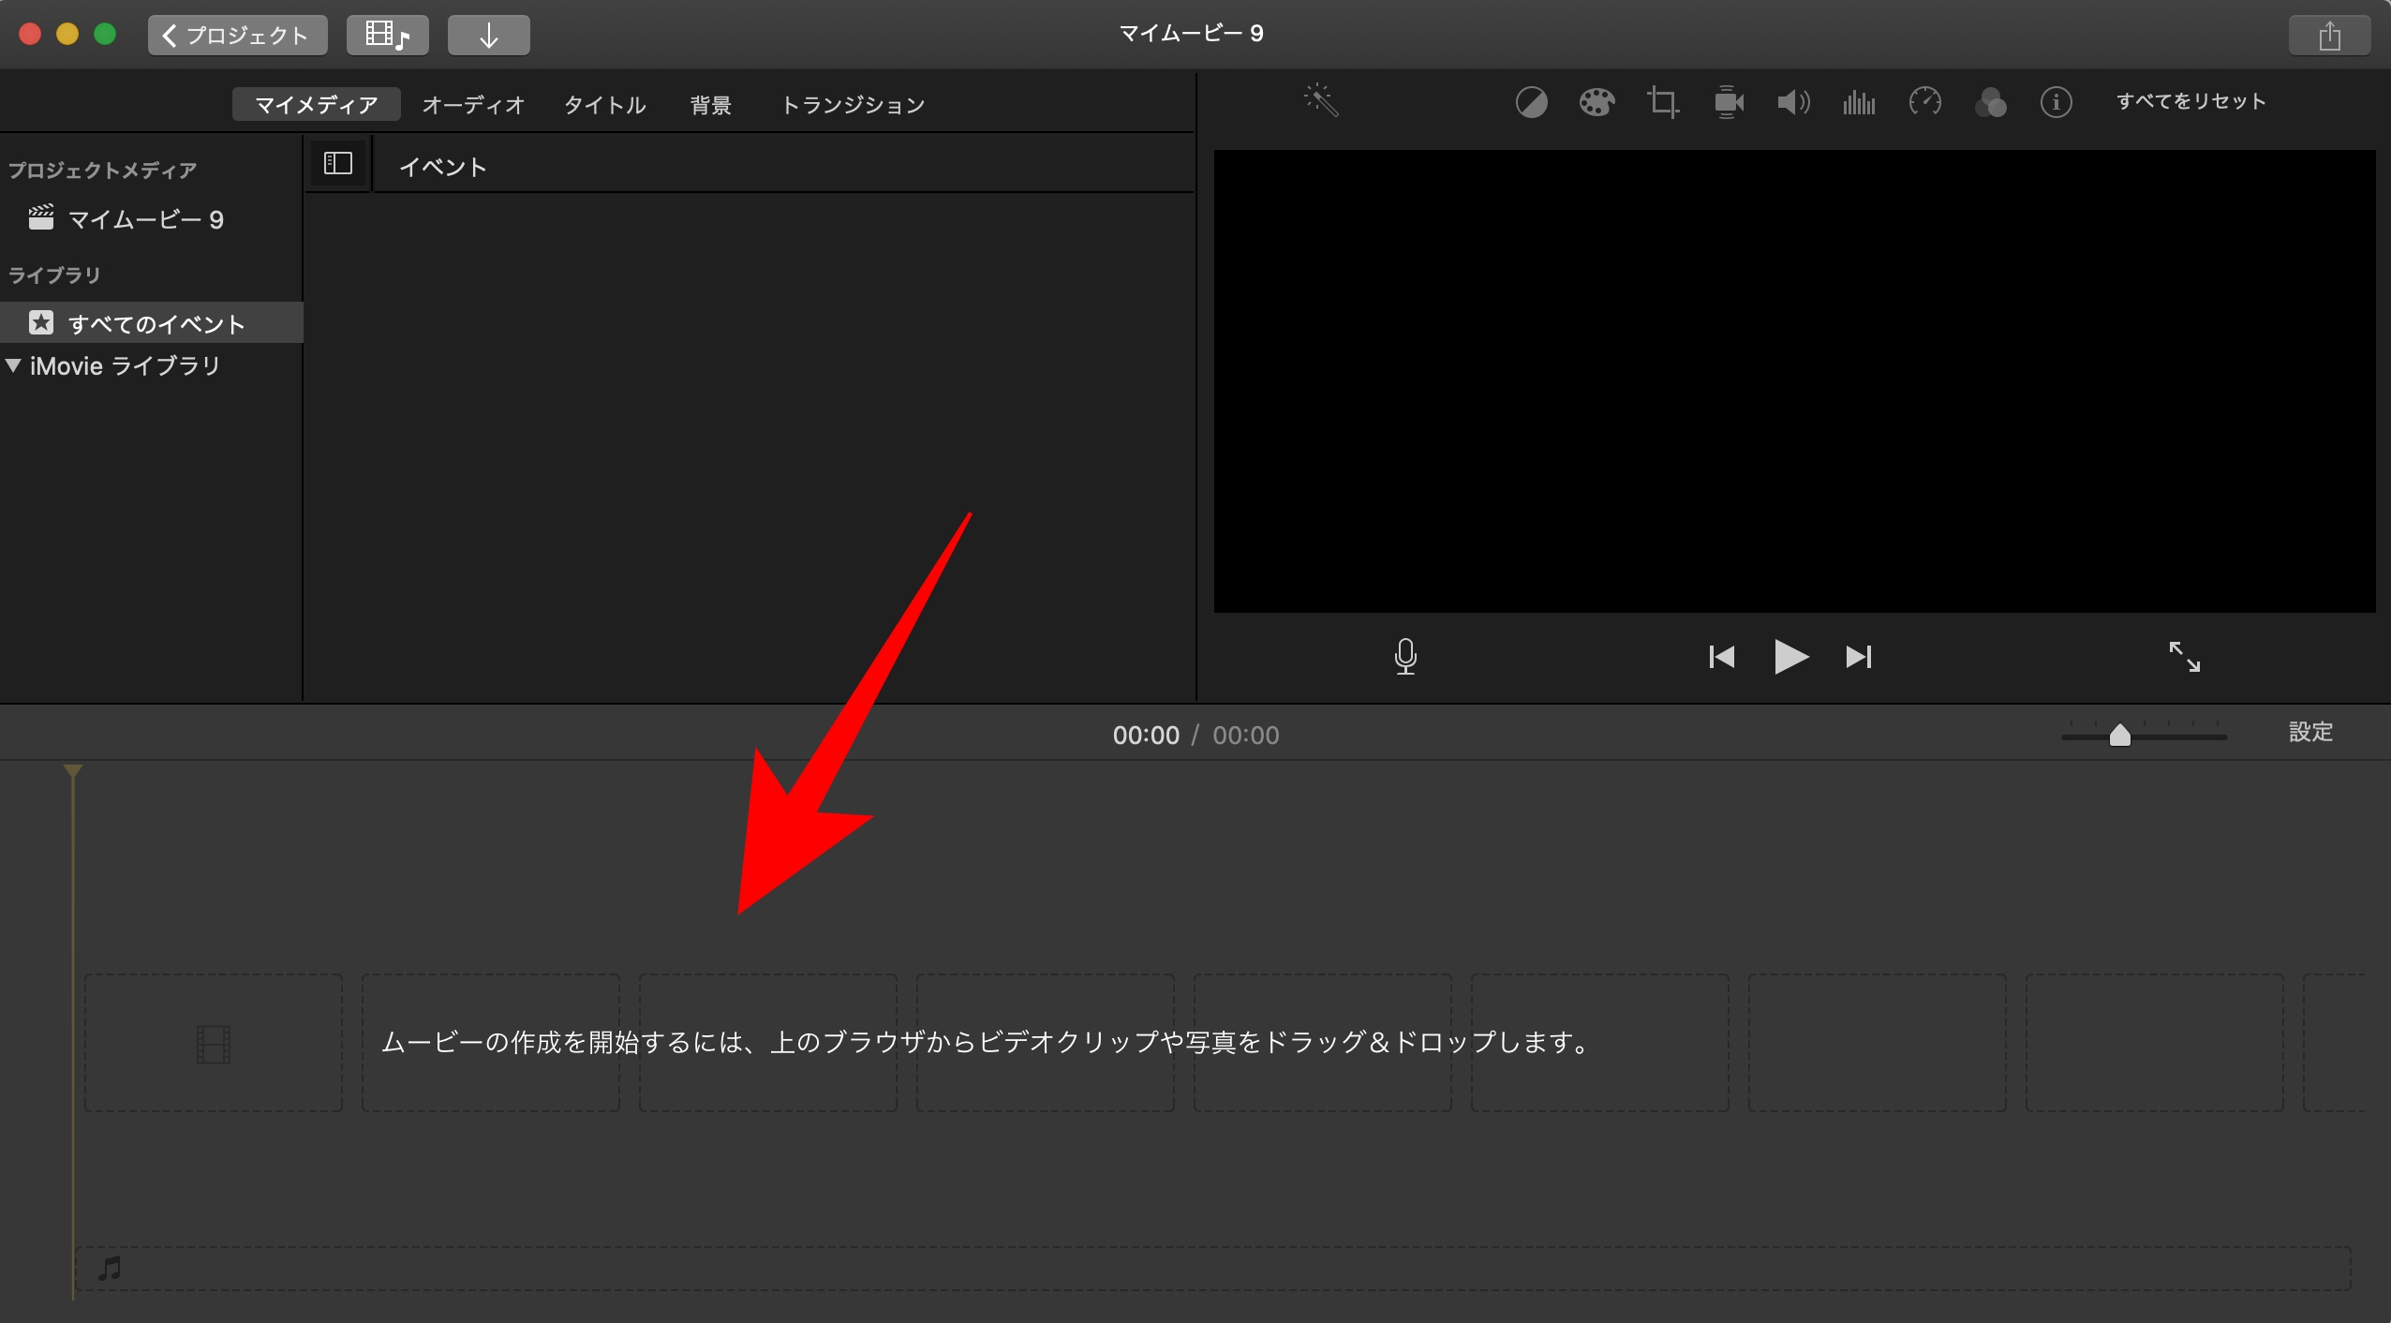Collapse the iMovie ライブラリ disclosure triangle
Screen dimensions: 2391x1323
(15, 365)
